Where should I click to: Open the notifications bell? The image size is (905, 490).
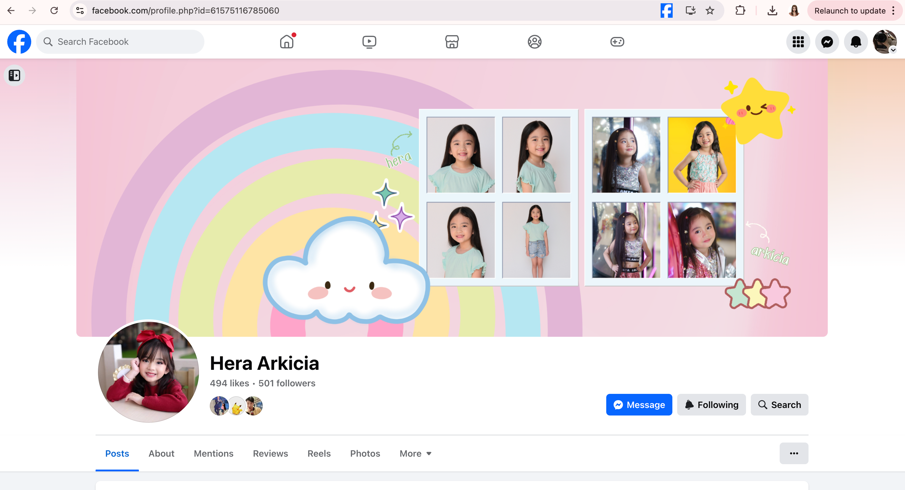(856, 41)
